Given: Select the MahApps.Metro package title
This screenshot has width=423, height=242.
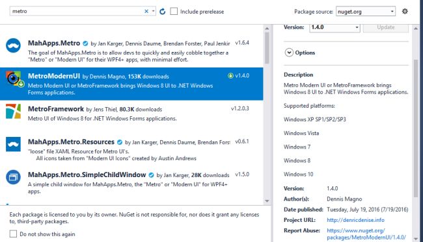Looking at the screenshot, I should click(54, 43).
